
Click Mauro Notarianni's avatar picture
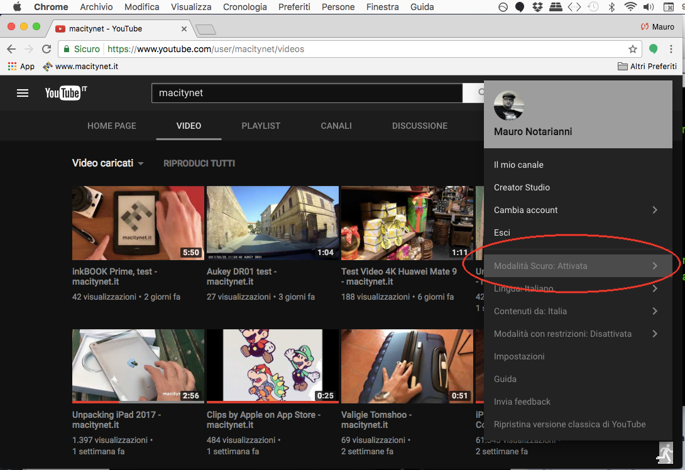pos(508,106)
